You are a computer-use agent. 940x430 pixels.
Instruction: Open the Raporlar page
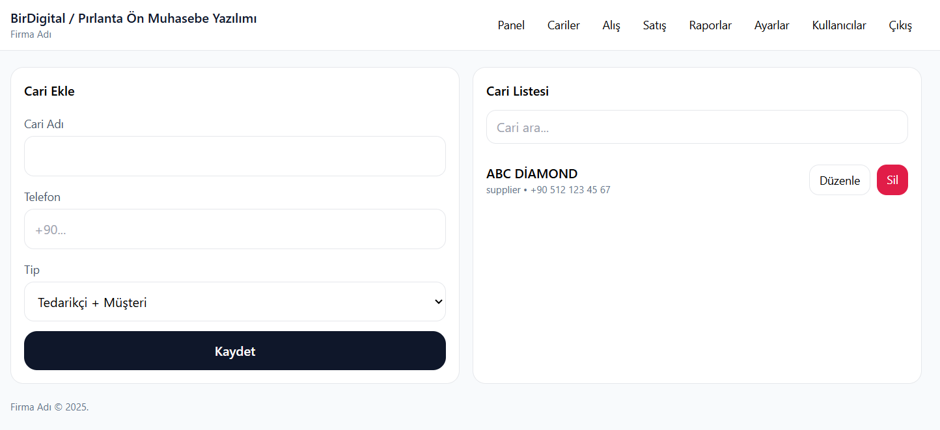[x=710, y=25]
